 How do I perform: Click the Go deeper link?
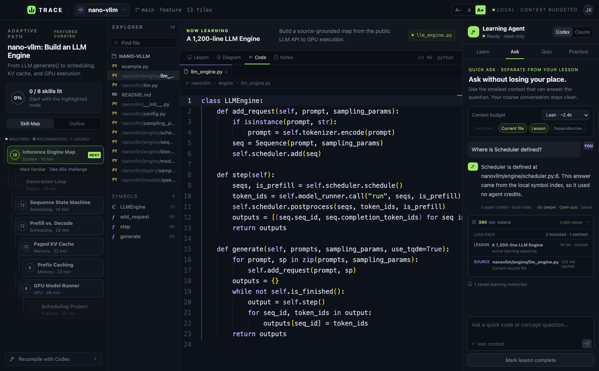pos(547,207)
